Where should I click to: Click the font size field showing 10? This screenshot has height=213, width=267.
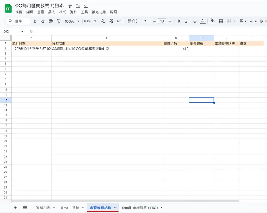(x=162, y=21)
